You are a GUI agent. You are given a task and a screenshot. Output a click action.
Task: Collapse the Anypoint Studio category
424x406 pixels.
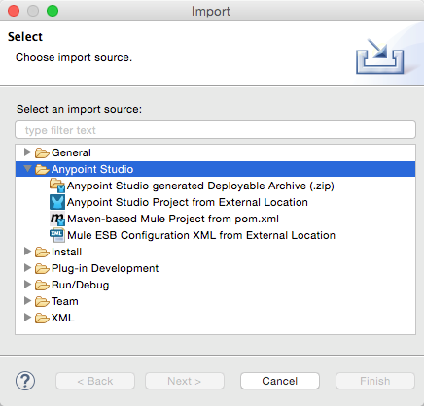click(27, 169)
